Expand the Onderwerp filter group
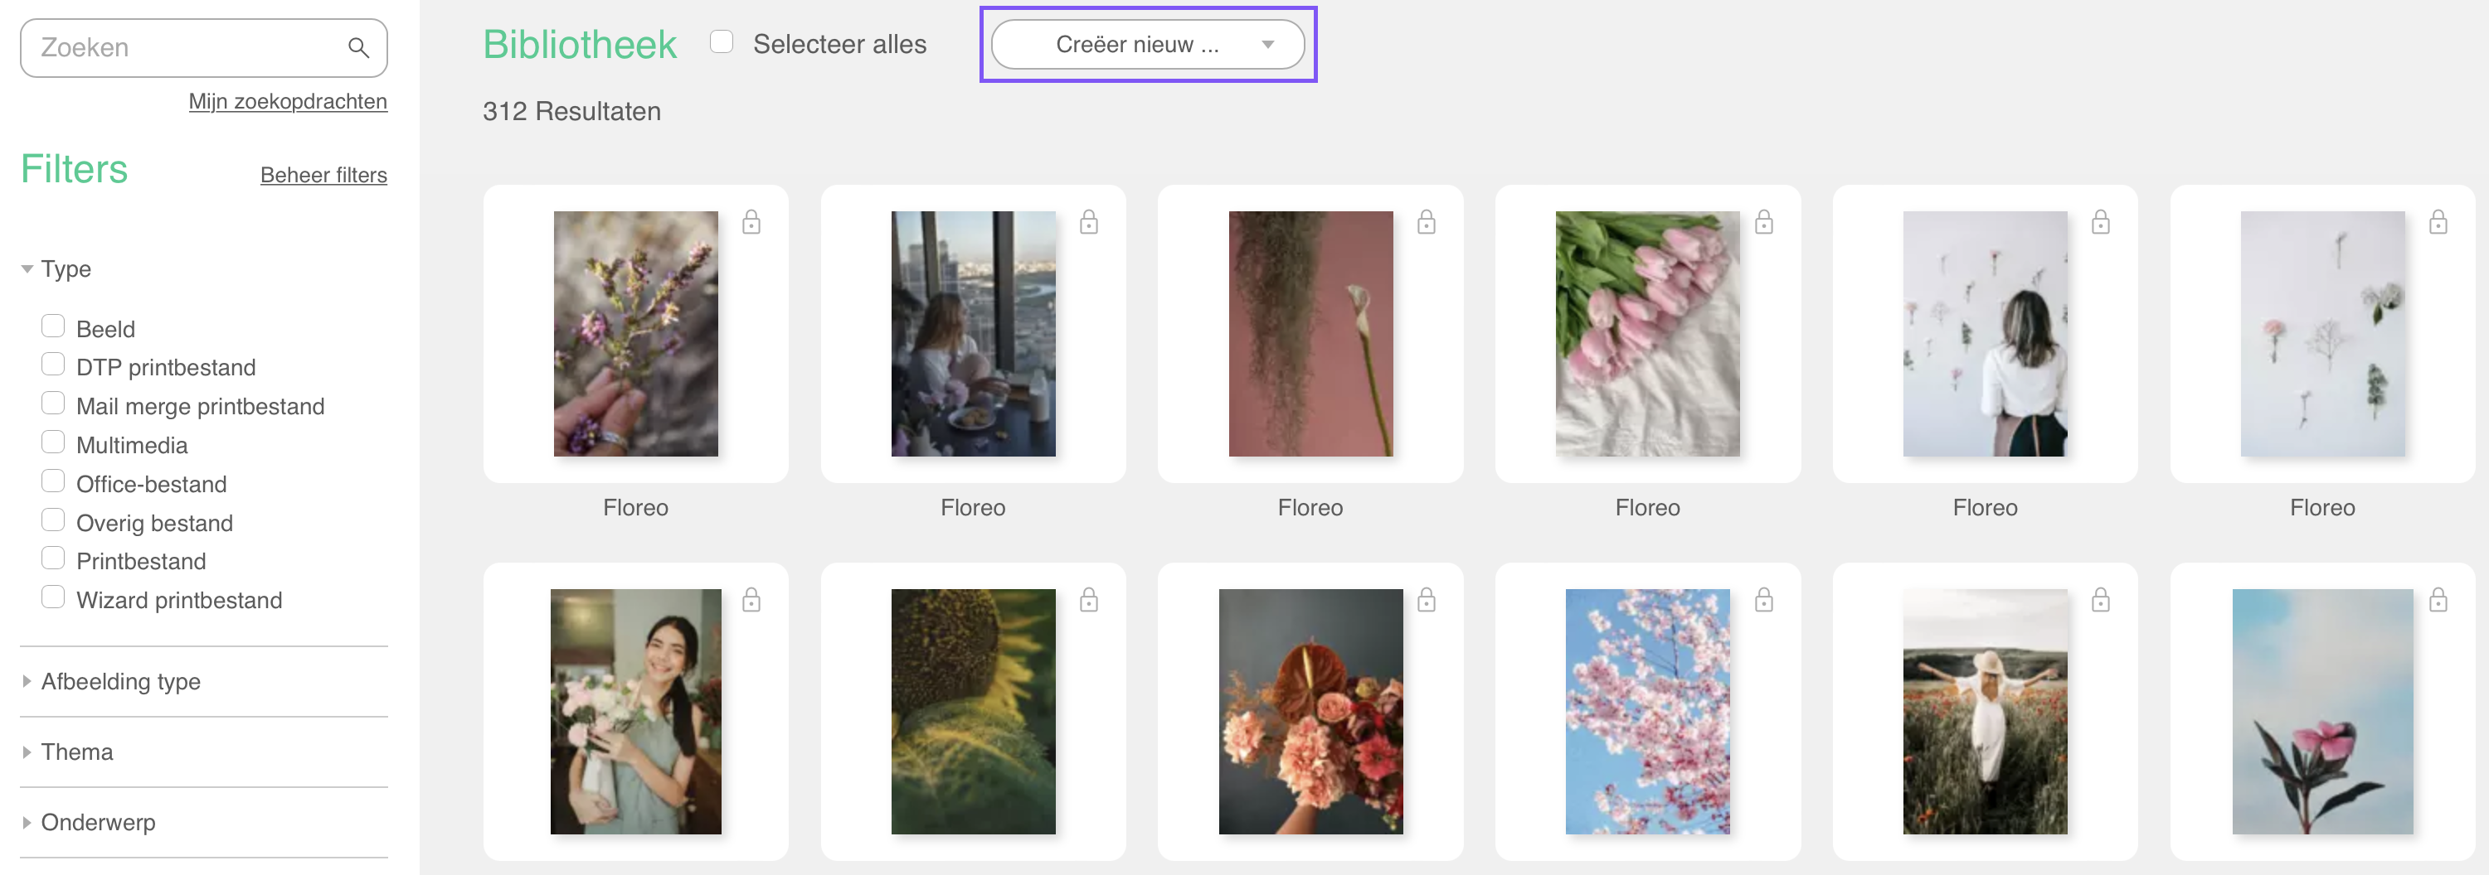The height and width of the screenshot is (875, 2489). (98, 822)
